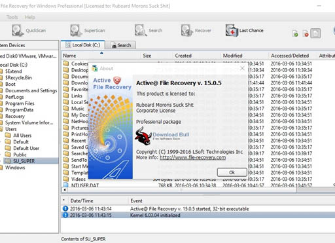Click the red document toolbar icon
Viewport: 335px width, 243px height.
(306, 33)
